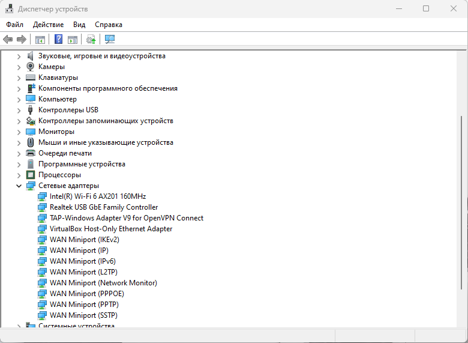468x343 pixels.
Task: Click scan for hardware changes icon
Action: click(x=110, y=40)
